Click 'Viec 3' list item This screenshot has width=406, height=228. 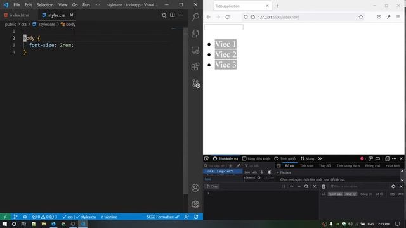tap(226, 65)
